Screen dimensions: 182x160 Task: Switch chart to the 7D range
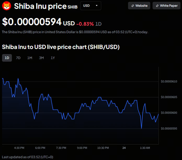pos(18,58)
